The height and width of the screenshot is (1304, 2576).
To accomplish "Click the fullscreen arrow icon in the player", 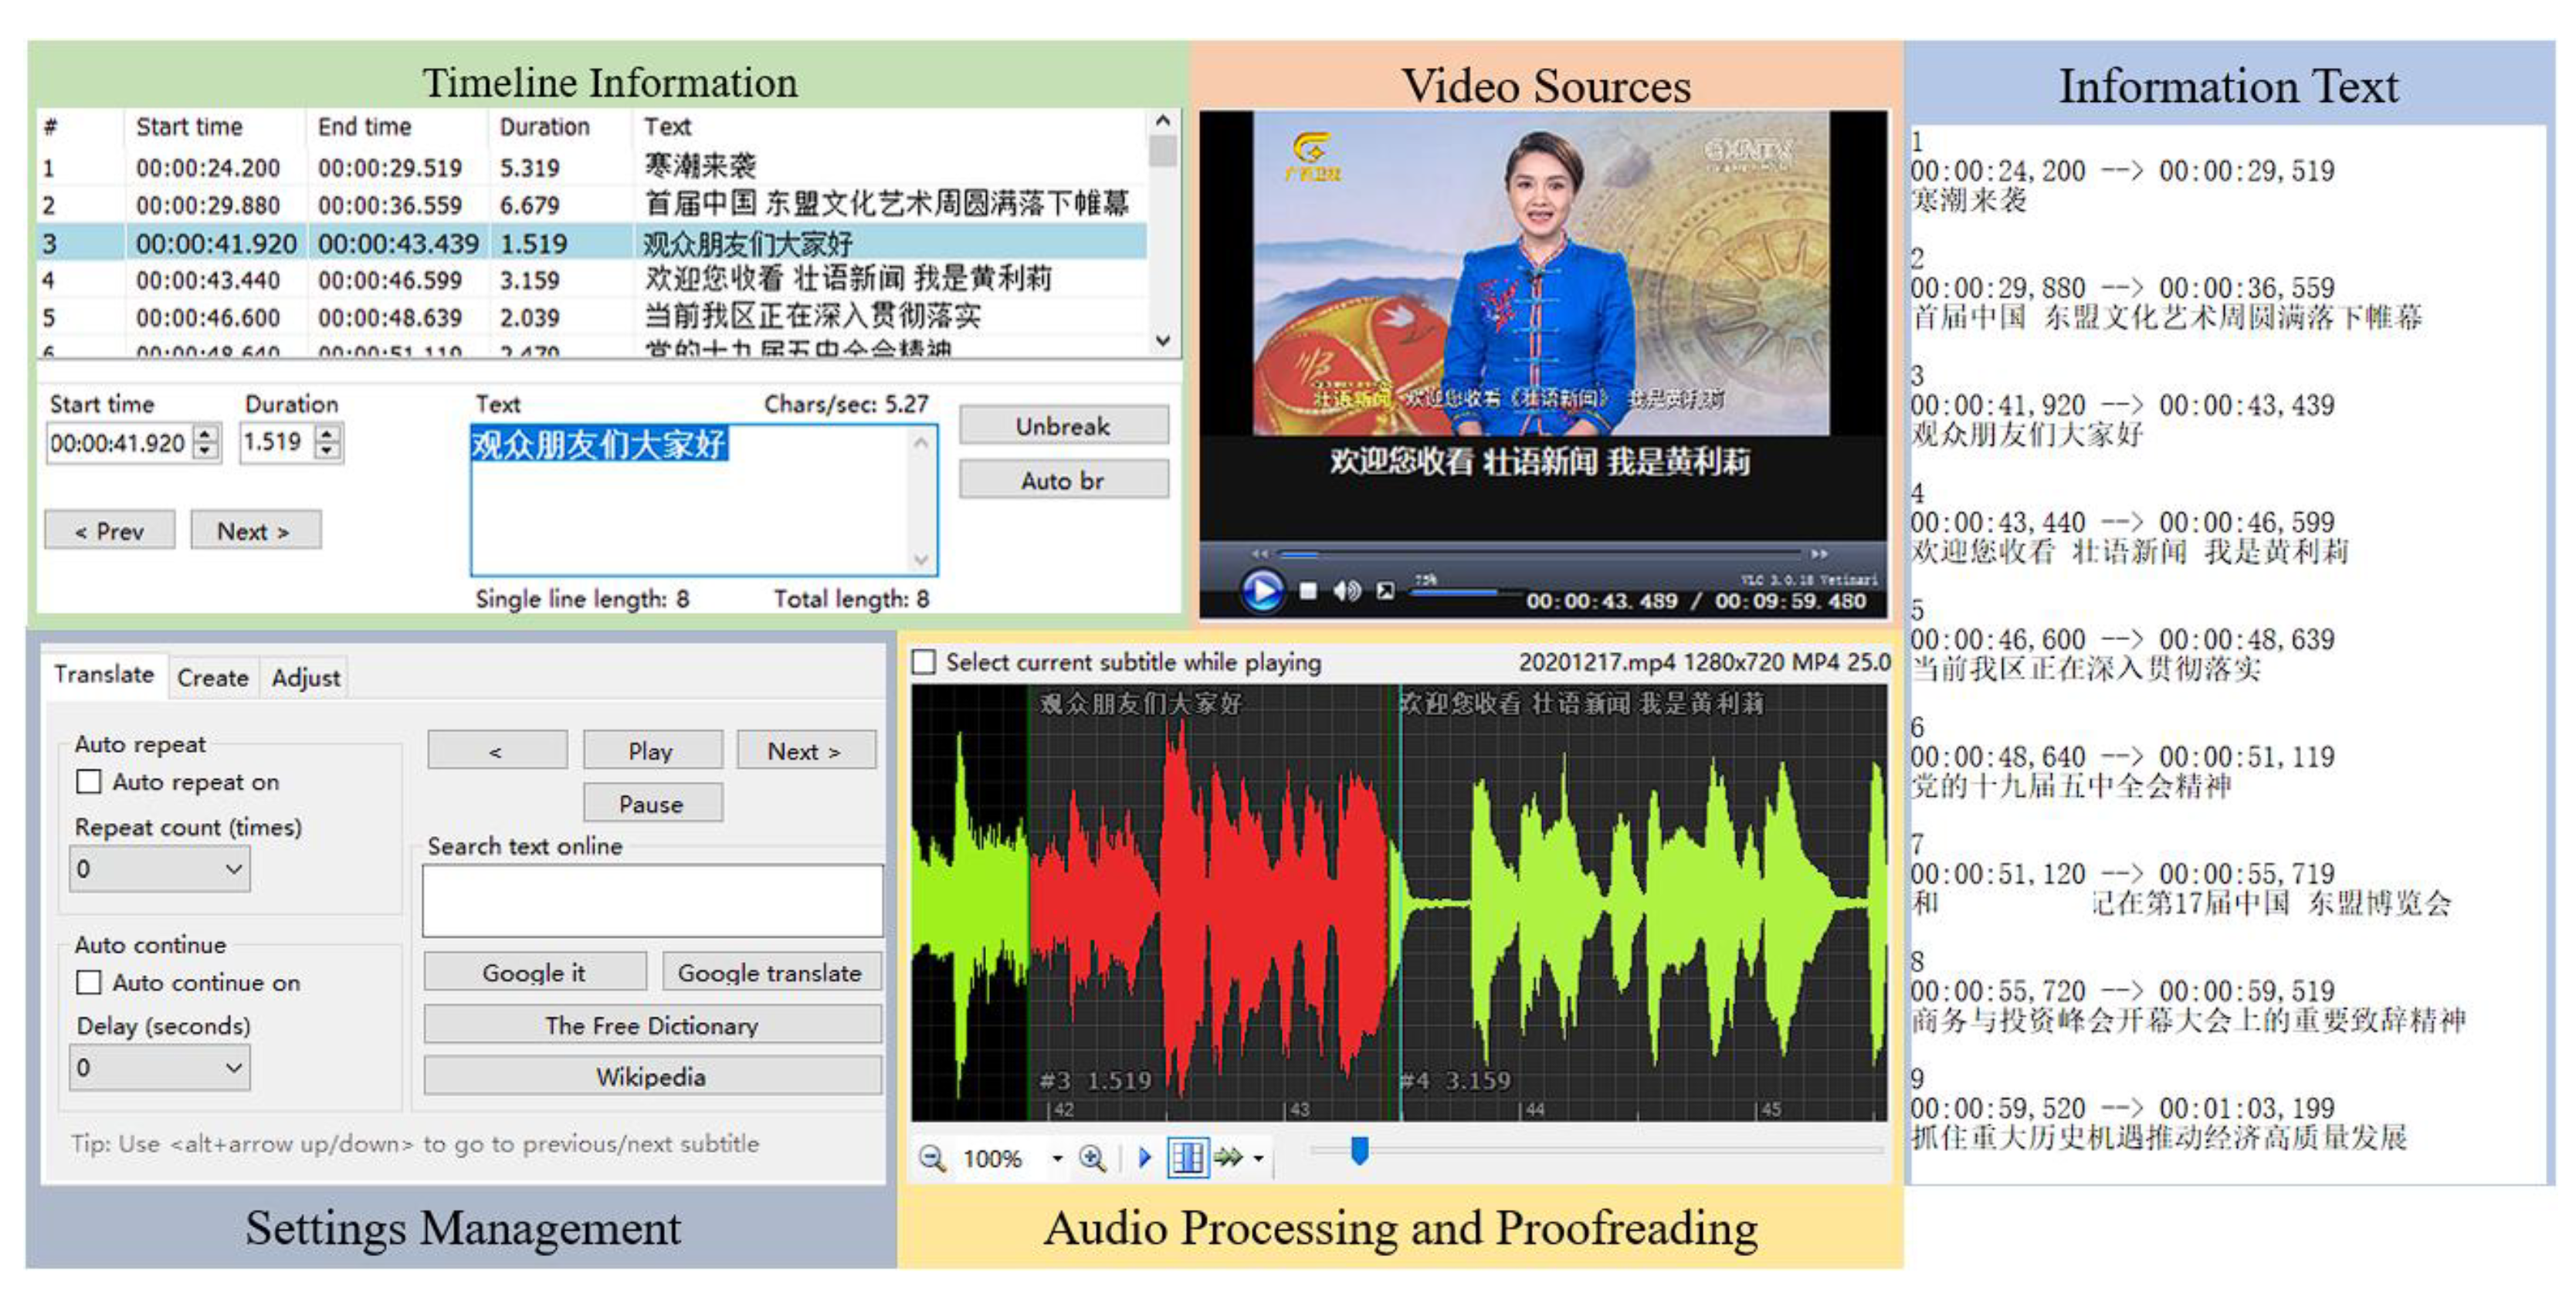I will [x=1385, y=591].
